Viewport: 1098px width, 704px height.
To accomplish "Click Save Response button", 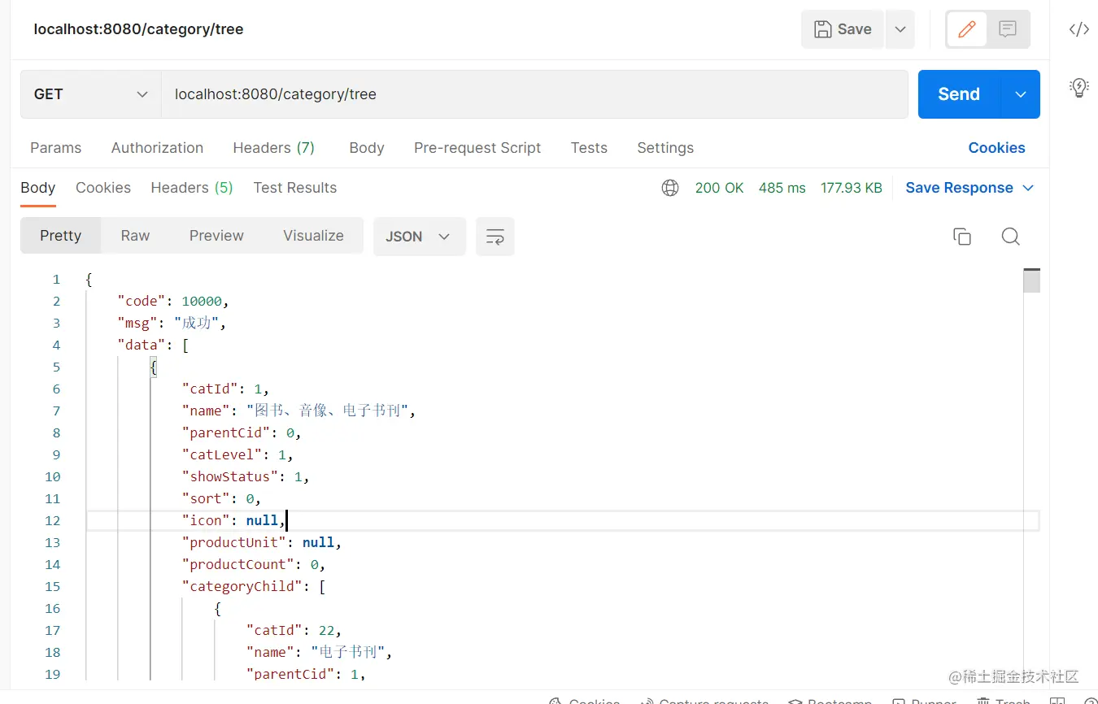I will 960,188.
